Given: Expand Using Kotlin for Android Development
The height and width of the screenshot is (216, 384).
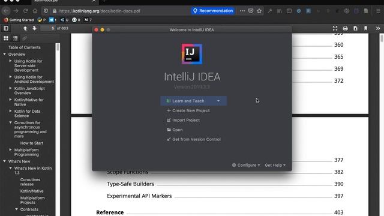Looking at the screenshot, I should coord(10,77).
